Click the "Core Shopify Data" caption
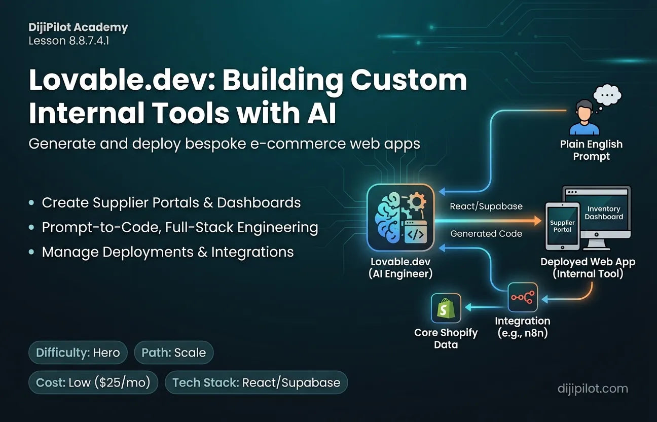 446,338
